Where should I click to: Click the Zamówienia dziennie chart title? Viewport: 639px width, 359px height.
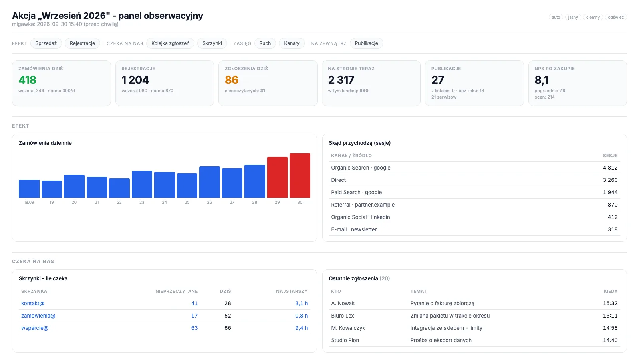point(45,143)
